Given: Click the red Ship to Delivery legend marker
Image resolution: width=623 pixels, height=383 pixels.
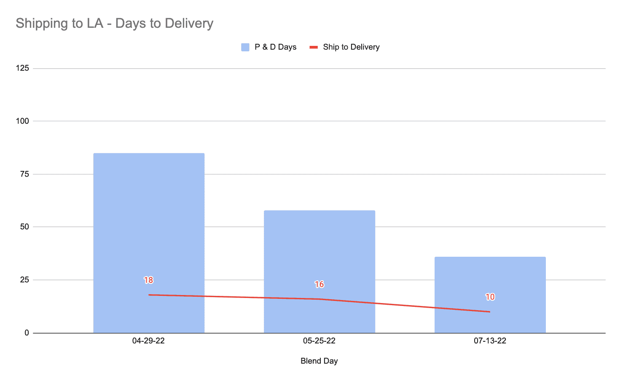Looking at the screenshot, I should [x=314, y=47].
